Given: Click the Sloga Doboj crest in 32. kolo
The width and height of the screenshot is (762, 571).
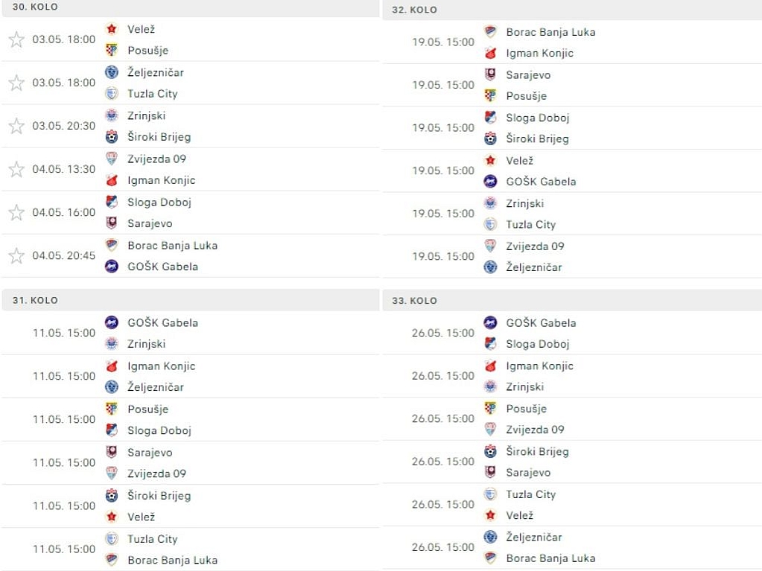Looking at the screenshot, I should 490,118.
